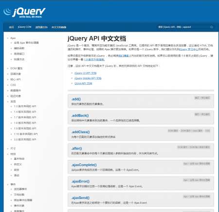Image resolution: width=219 pixels, height=212 pixels.
Task: Collapse the Ajax category in the sidebar
Action: click(x=13, y=38)
